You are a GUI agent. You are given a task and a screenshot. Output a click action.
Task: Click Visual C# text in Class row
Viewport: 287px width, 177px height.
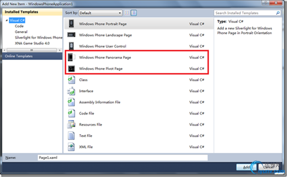coord(197,80)
